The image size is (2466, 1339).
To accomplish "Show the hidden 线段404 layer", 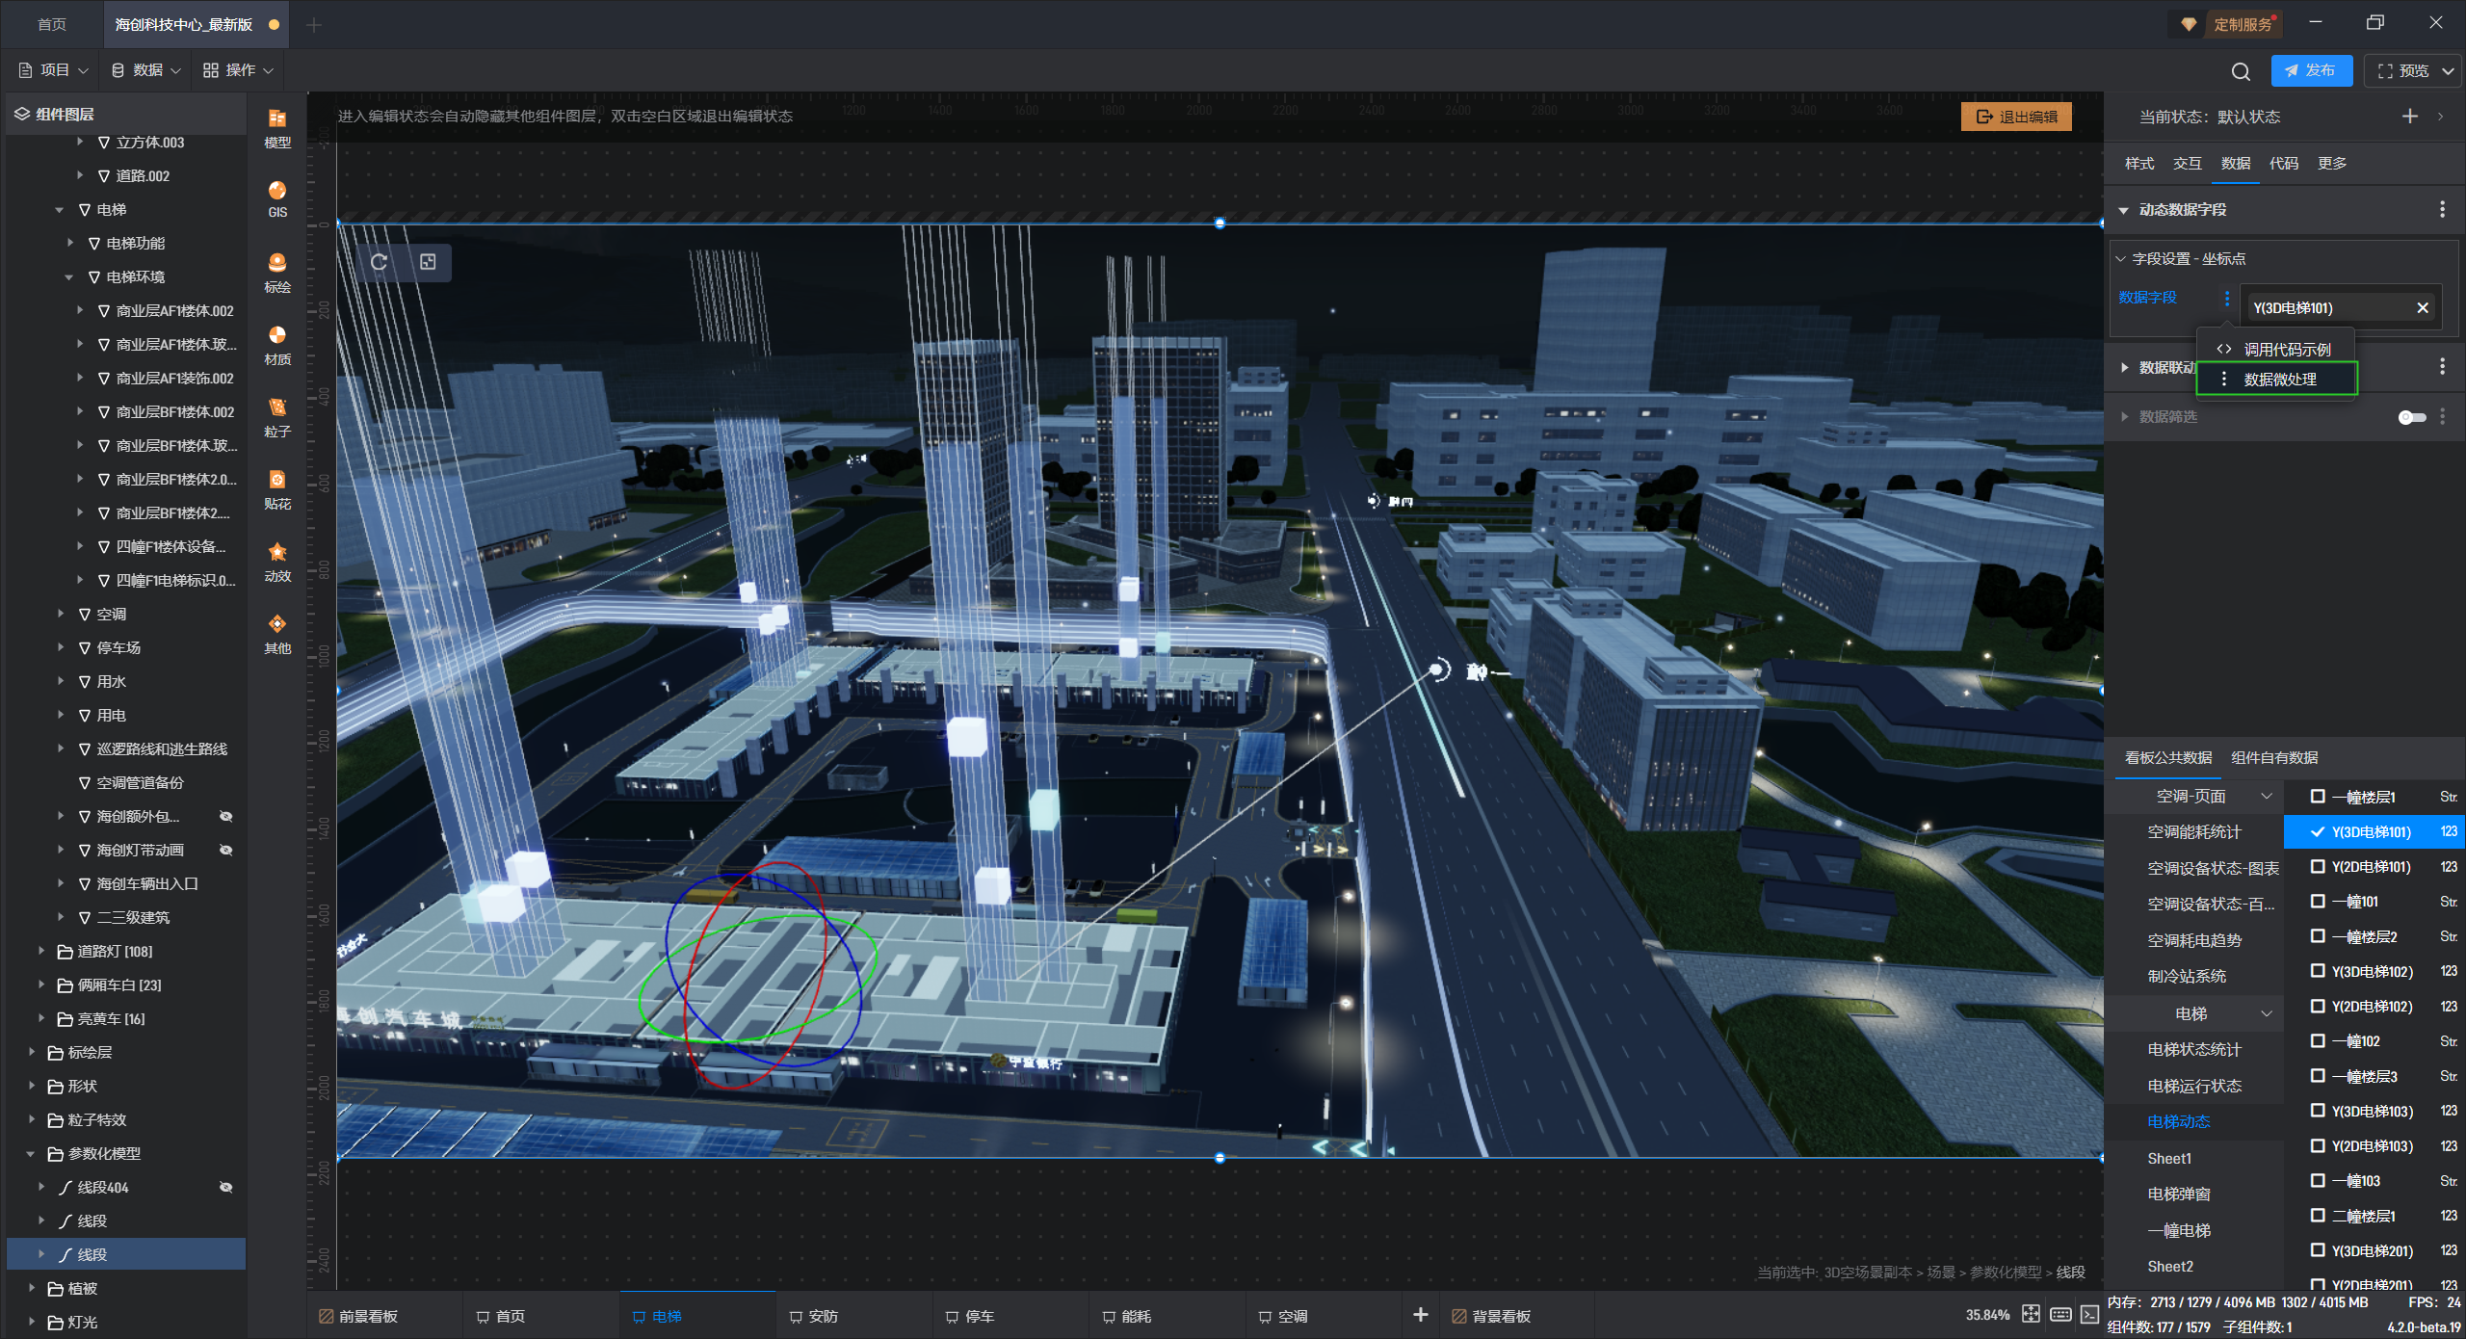I will [226, 1188].
